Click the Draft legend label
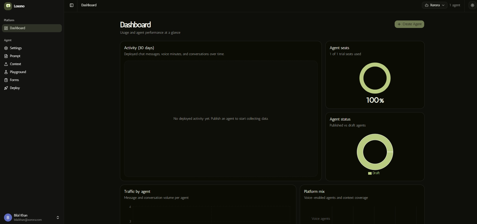This screenshot has height=224, width=477. tap(376, 173)
